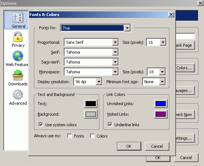Open the General options panel icon
The height and width of the screenshot is (166, 204).
click(x=18, y=18)
